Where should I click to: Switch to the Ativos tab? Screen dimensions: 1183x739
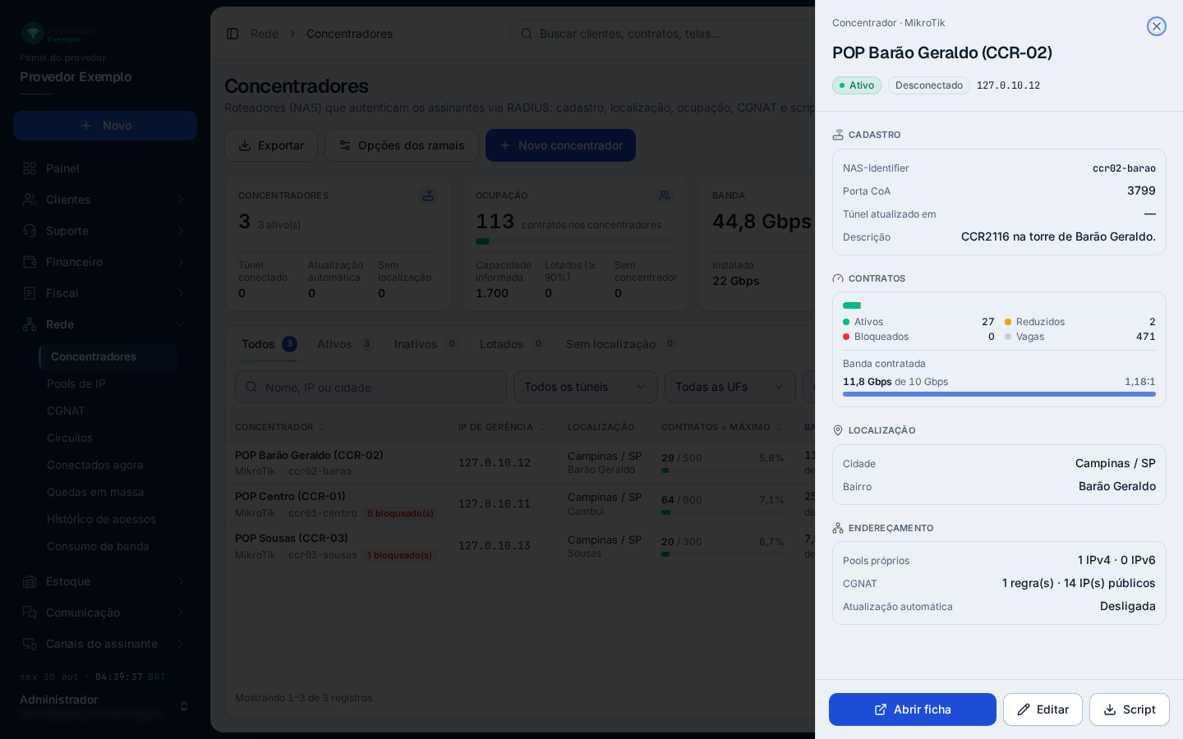(x=345, y=344)
